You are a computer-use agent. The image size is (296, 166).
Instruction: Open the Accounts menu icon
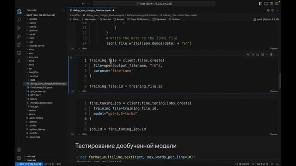[19, 150]
